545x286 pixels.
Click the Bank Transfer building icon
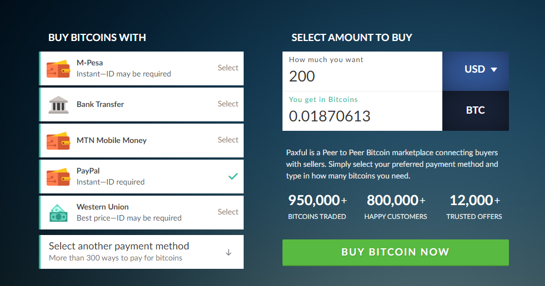(x=58, y=105)
